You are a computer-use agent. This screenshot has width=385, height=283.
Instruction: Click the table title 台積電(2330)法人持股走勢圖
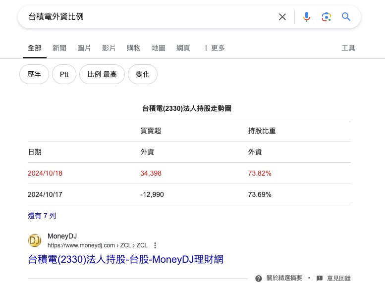tap(187, 108)
